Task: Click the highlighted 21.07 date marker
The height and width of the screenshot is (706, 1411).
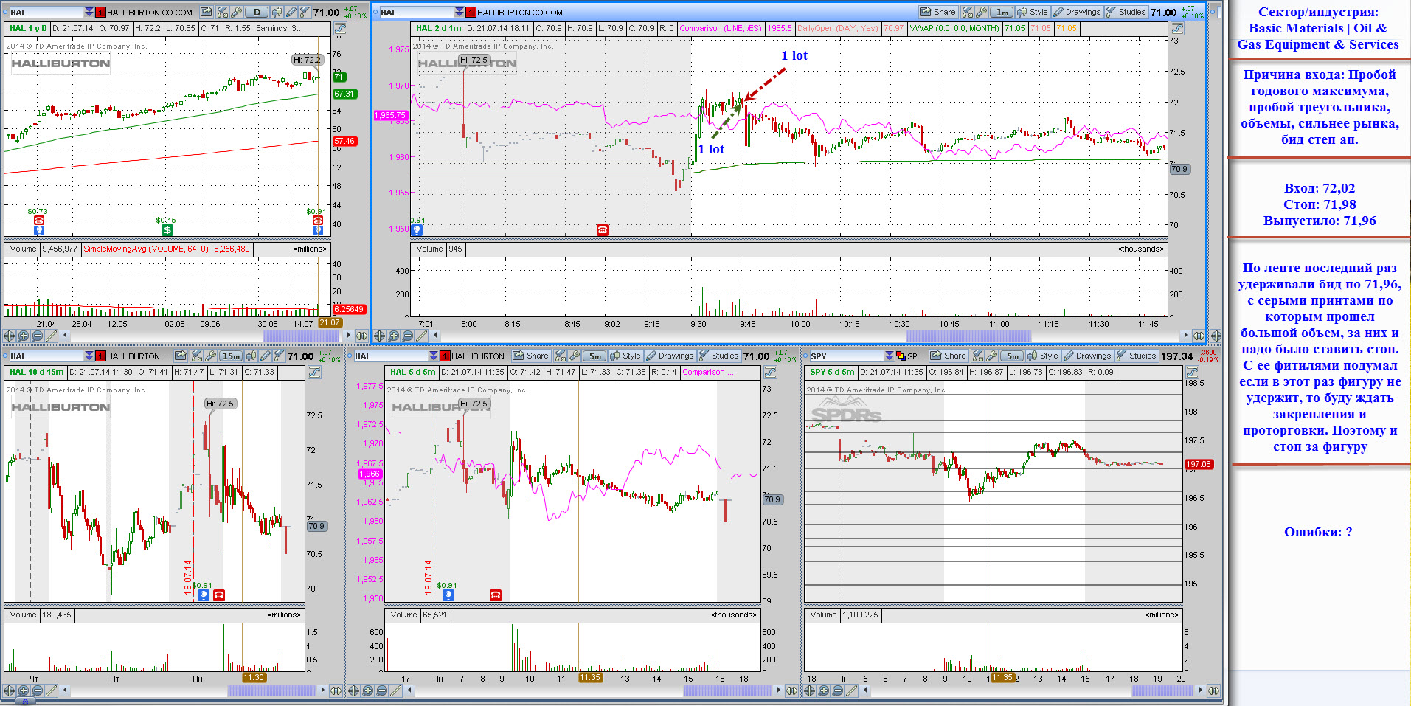Action: coord(330,323)
